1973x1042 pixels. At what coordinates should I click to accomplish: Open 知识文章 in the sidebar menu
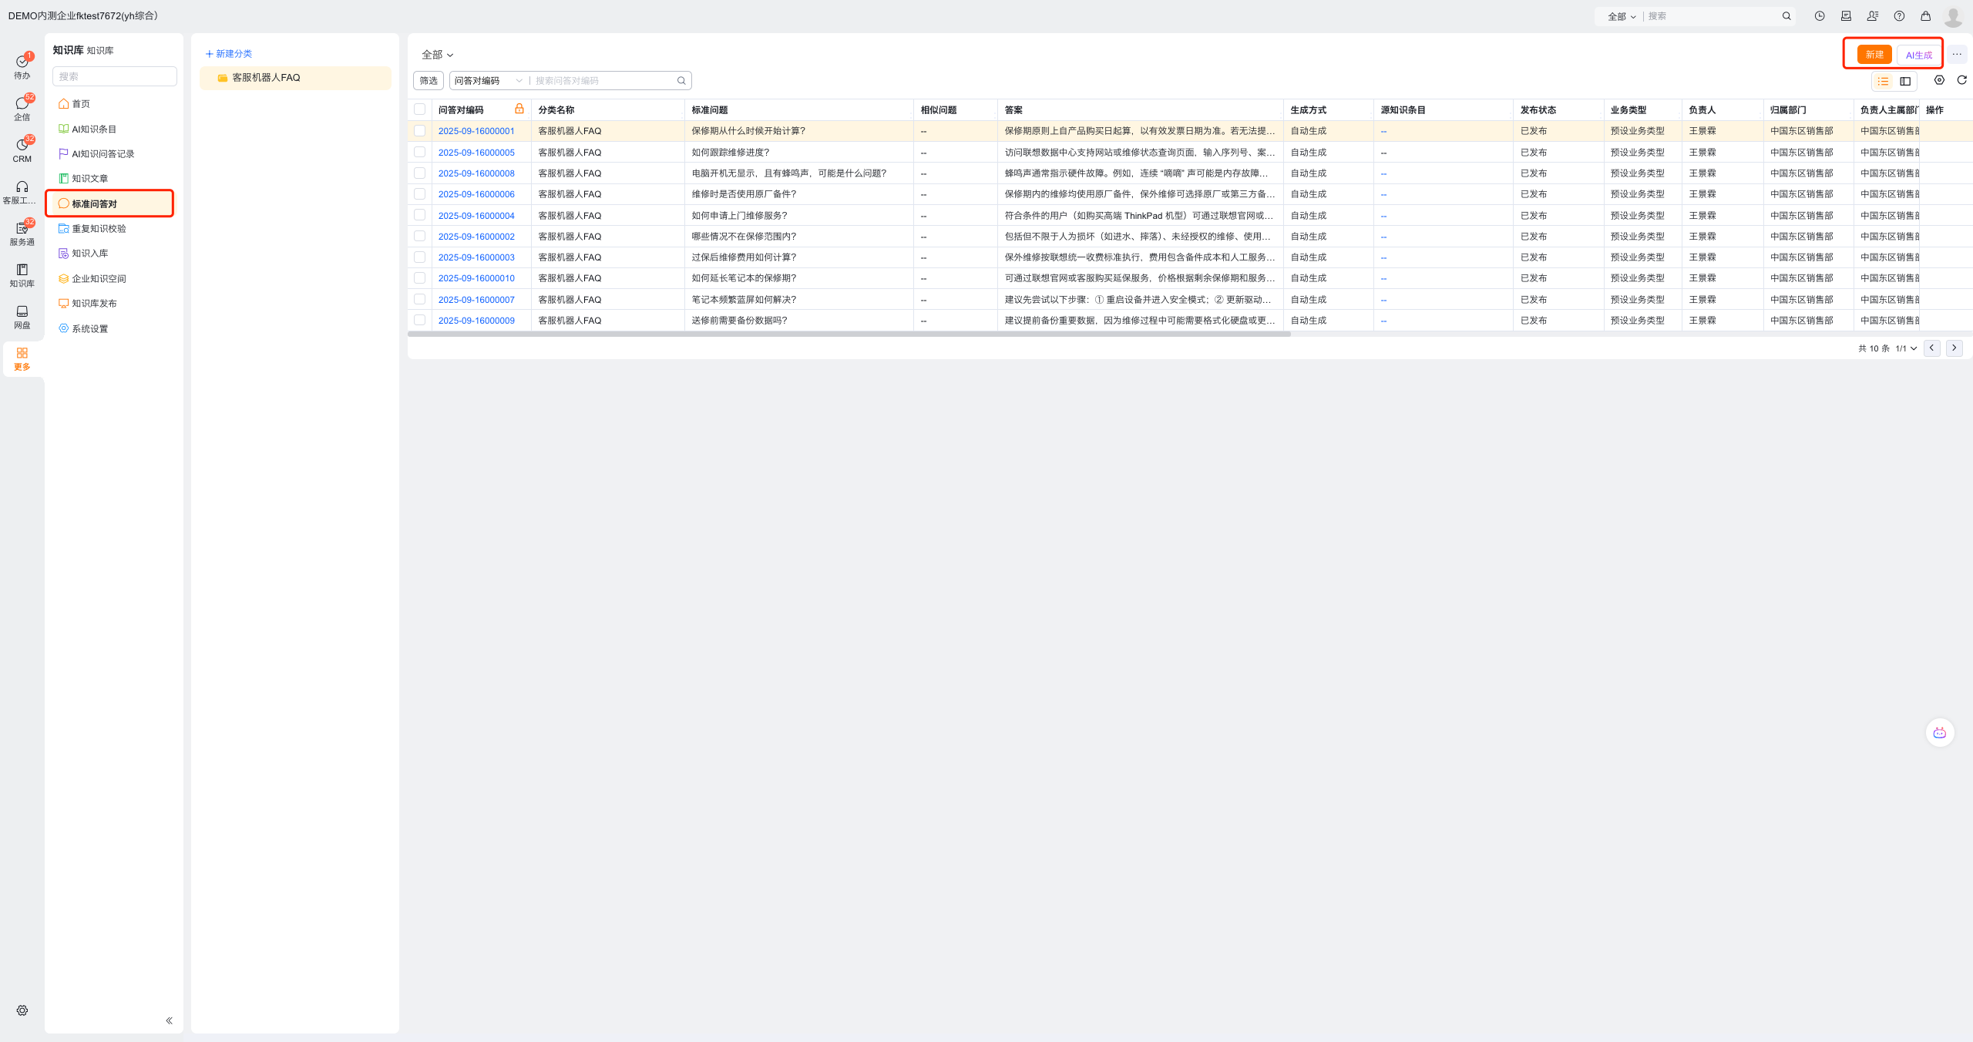89,179
